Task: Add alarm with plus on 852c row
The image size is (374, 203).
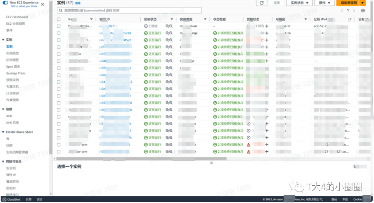Action: [x=267, y=40]
